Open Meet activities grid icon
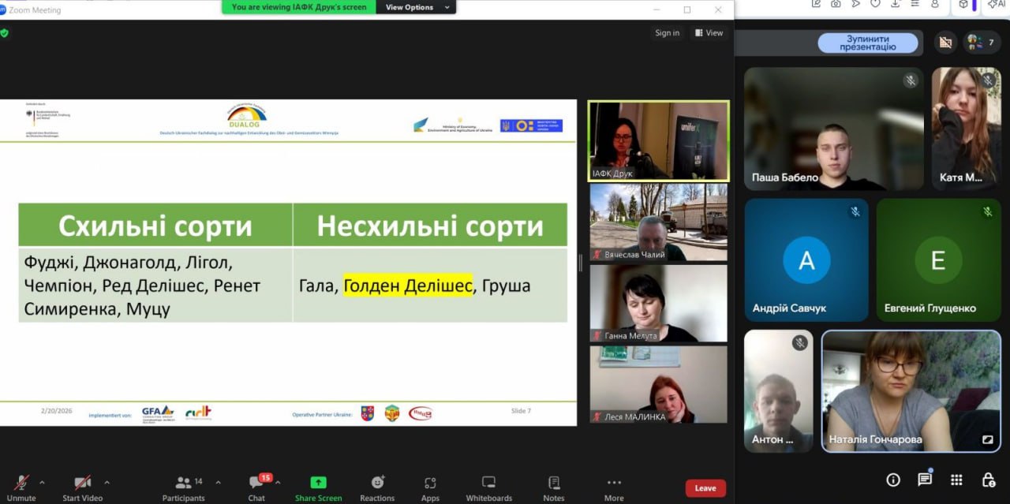1010x504 pixels. [x=956, y=480]
